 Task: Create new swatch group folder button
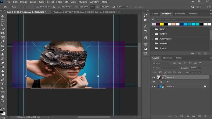(193, 54)
